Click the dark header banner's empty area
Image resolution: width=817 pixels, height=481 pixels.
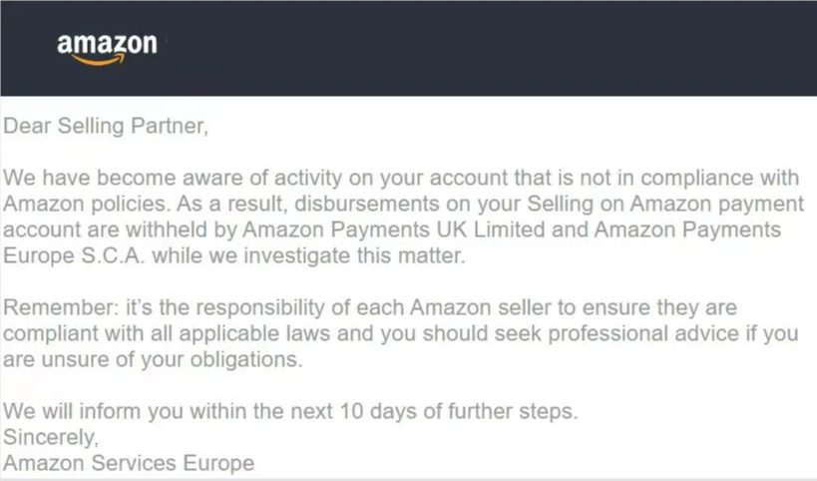(x=499, y=48)
